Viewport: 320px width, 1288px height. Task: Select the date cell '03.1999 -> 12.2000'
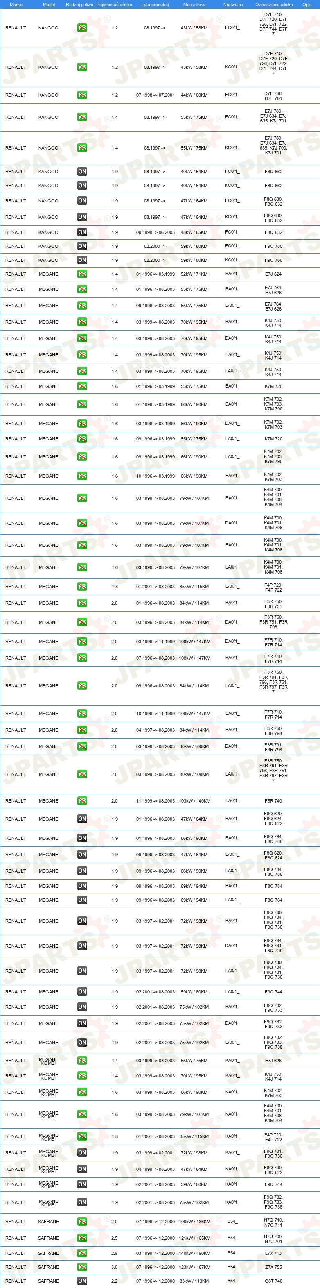[155, 1254]
